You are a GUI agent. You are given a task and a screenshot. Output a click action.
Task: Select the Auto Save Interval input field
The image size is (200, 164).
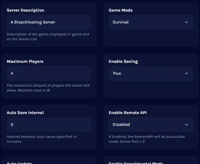49,125
